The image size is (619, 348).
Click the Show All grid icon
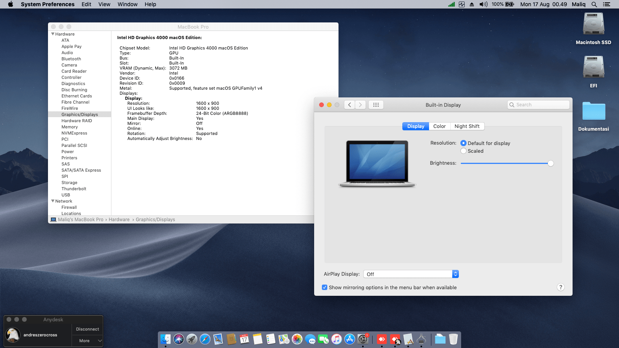376,105
